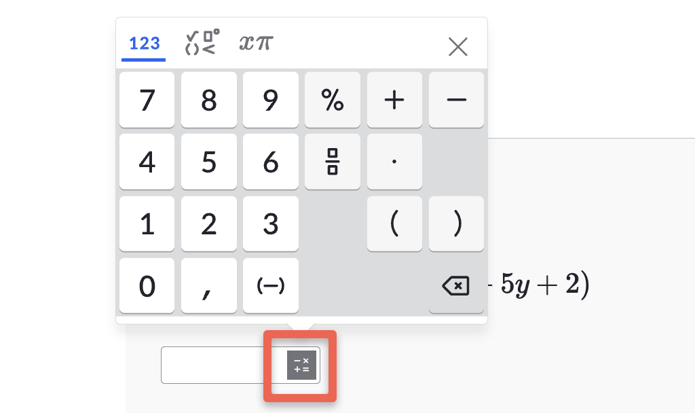Tap the number 0 key
The width and height of the screenshot is (695, 413).
[147, 286]
